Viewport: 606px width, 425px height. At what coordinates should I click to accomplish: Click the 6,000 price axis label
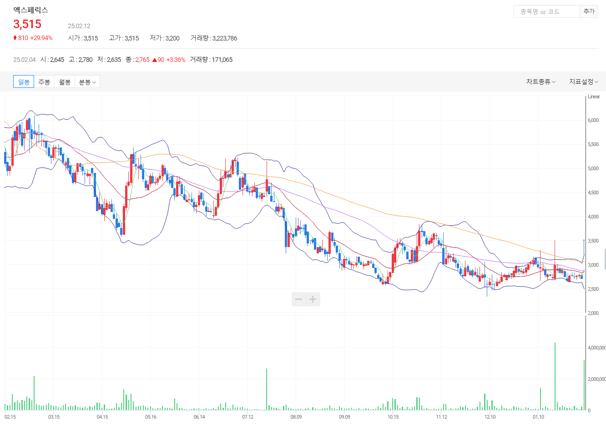593,120
